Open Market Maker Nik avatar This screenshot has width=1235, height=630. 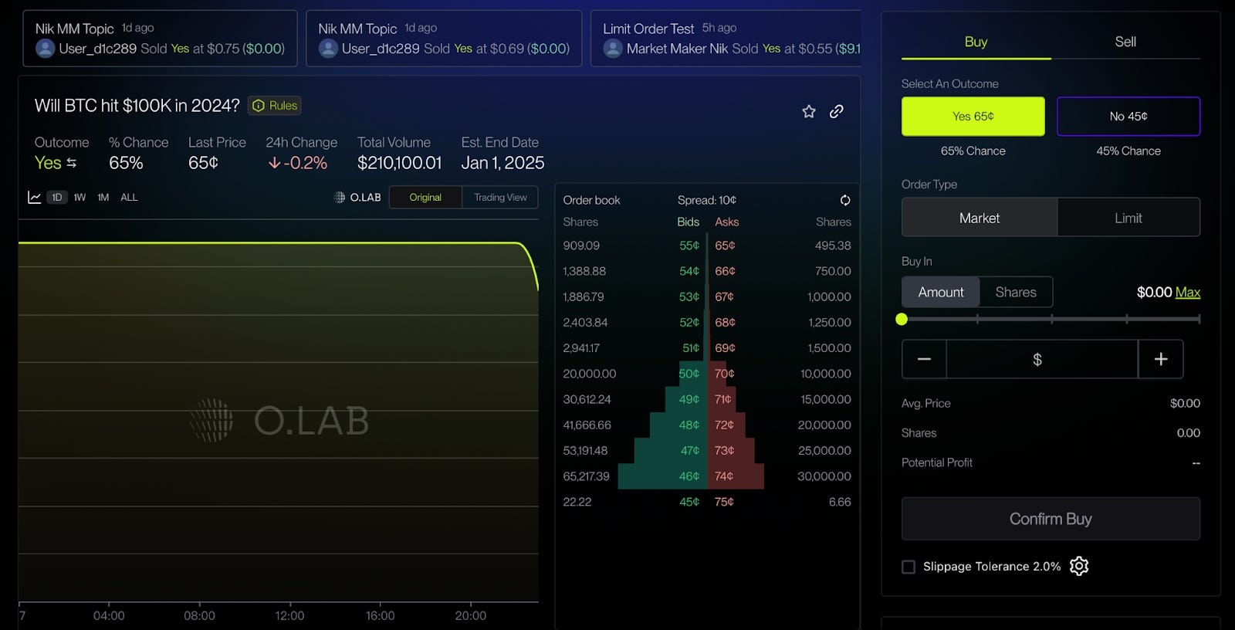point(613,49)
